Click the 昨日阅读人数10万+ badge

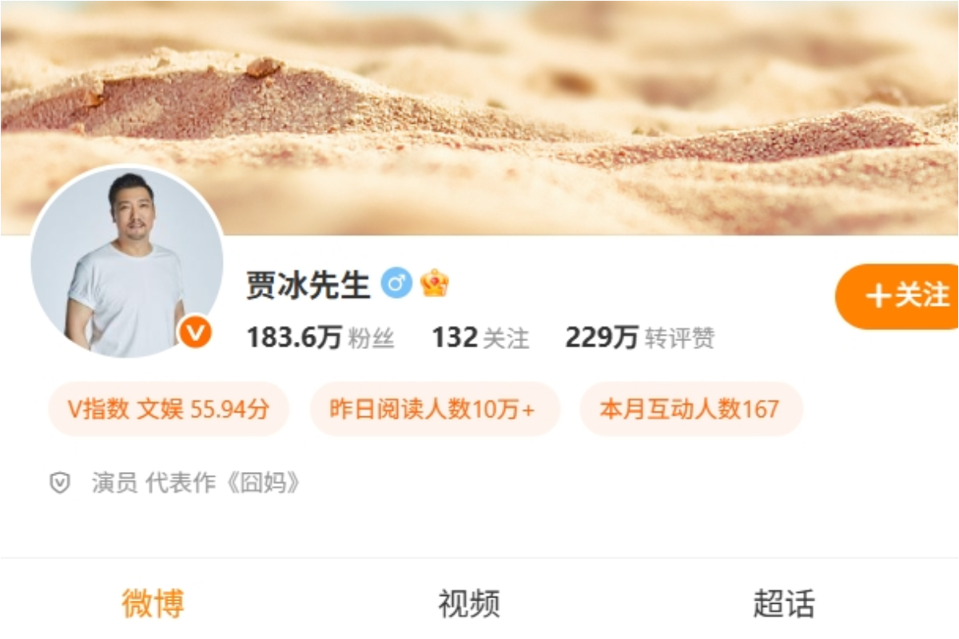[435, 409]
